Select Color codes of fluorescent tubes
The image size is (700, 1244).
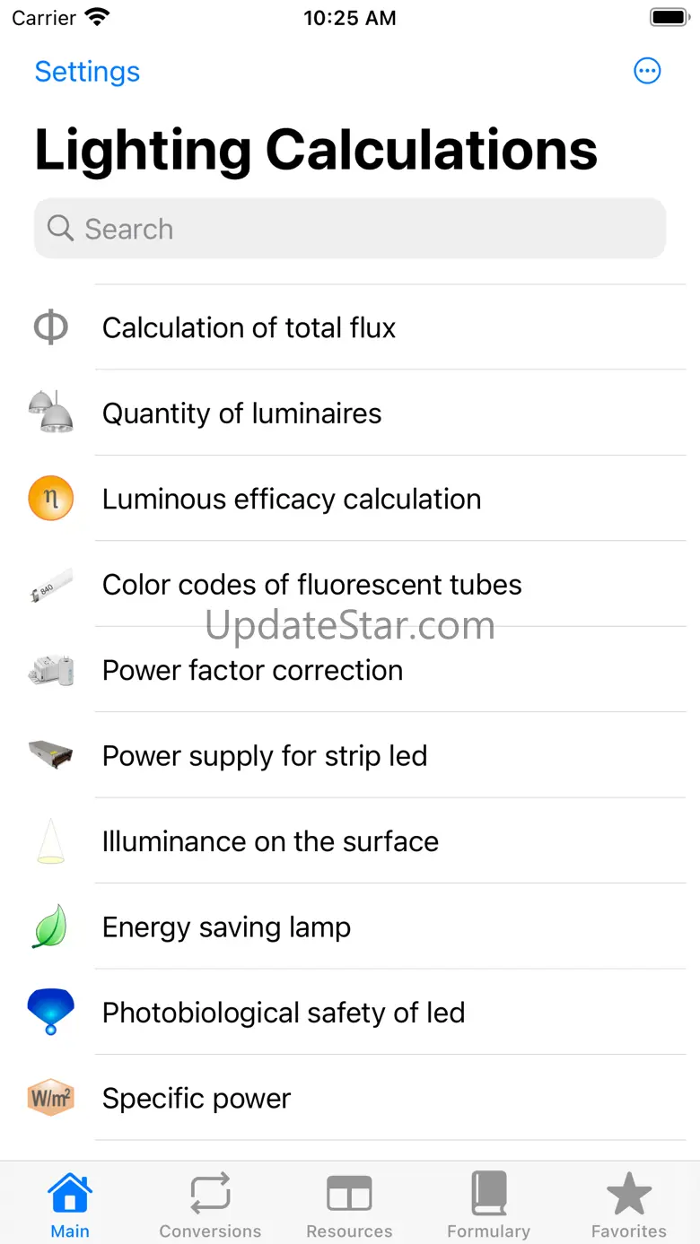[x=311, y=585]
